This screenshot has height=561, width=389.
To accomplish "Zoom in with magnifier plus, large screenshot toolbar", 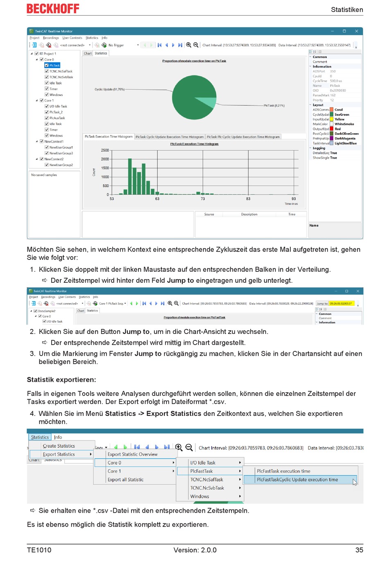I will click(x=188, y=45).
